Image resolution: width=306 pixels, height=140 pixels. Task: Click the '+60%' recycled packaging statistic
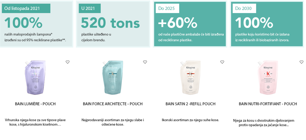[178, 23]
